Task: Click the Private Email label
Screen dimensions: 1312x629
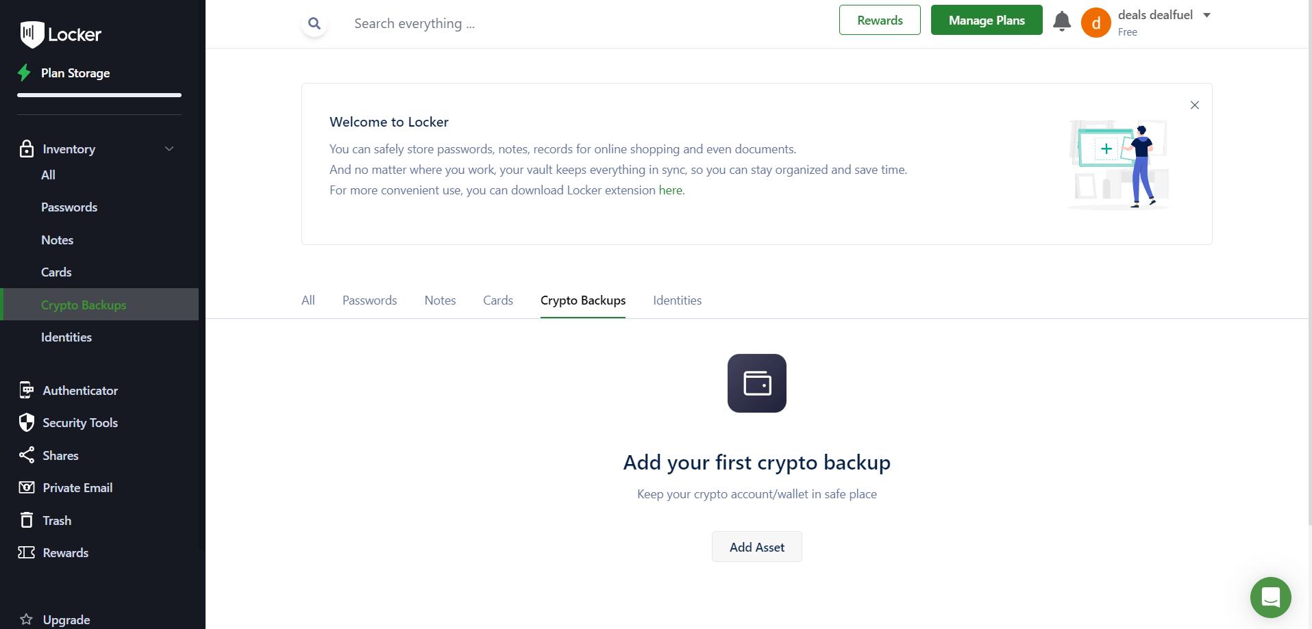Action: [x=77, y=488]
